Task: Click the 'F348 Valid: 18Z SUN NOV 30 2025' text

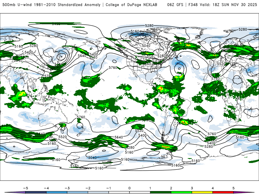Action: [223, 5]
